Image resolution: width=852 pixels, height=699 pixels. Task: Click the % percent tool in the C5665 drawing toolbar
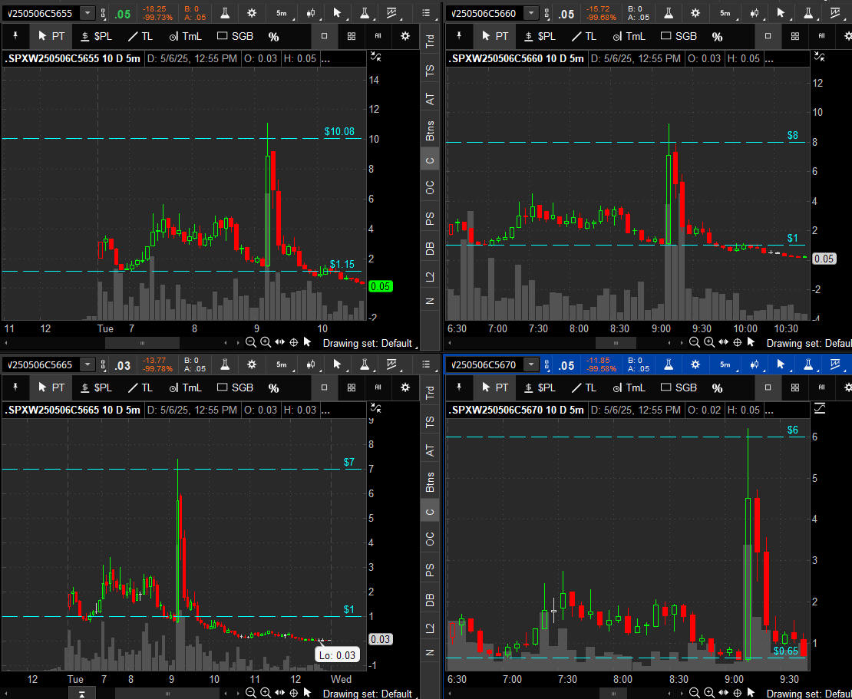pyautogui.click(x=273, y=387)
